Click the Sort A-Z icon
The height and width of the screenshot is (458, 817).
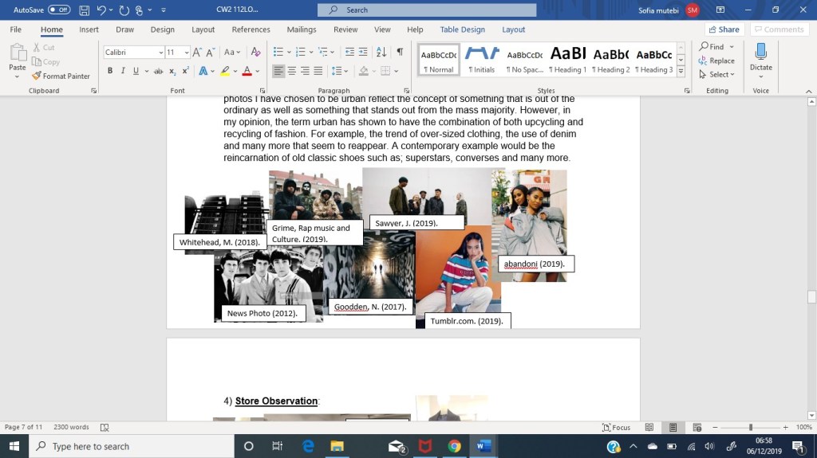pos(381,52)
